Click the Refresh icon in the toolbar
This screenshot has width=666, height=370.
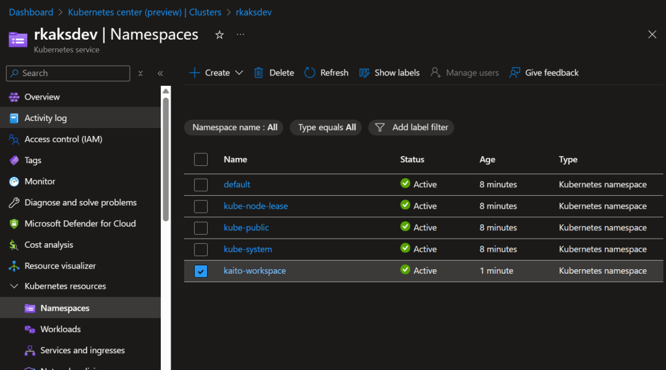(310, 73)
